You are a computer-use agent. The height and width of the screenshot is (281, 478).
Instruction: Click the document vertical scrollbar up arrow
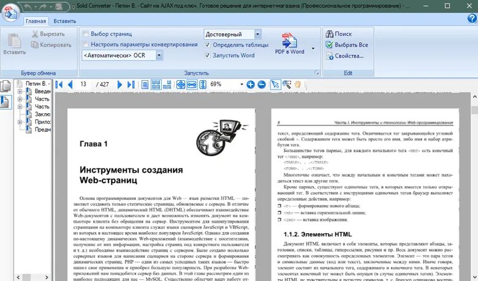pos(475,97)
